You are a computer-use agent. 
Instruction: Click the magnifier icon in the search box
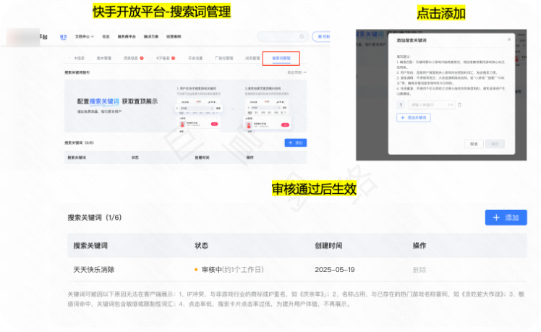point(302,37)
